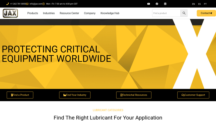Open the Knowledge Hub menu item
This screenshot has width=216, height=121.
110,13
